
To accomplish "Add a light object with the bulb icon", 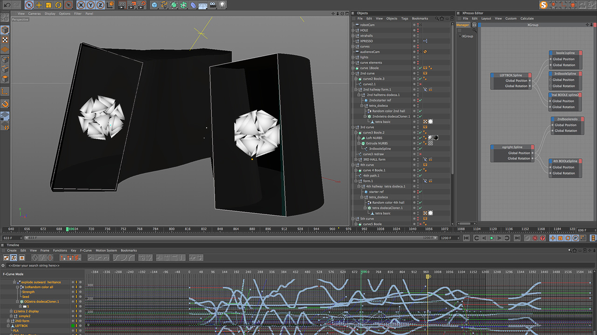I will coord(222,5).
